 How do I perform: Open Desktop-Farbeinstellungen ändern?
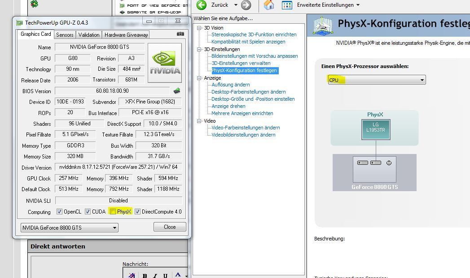[x=249, y=92]
